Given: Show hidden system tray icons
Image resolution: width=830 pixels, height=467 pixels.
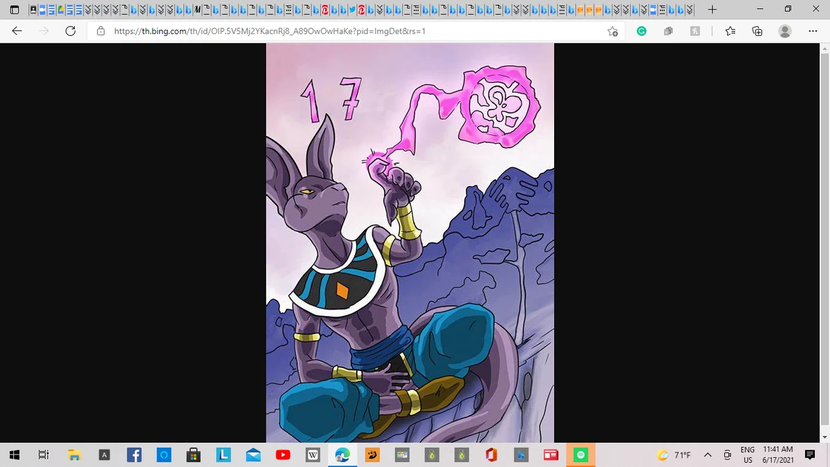Looking at the screenshot, I should point(708,455).
